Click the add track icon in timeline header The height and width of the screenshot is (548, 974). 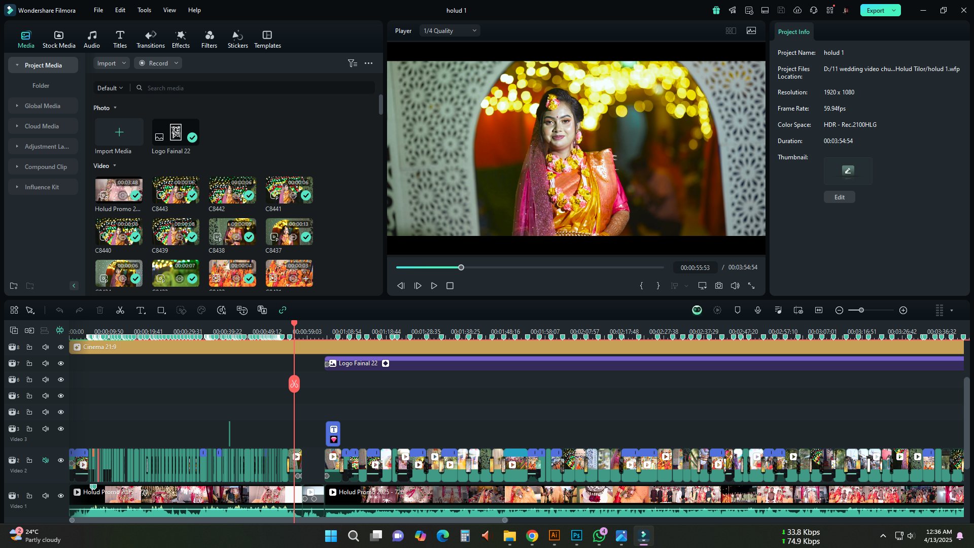click(x=14, y=330)
